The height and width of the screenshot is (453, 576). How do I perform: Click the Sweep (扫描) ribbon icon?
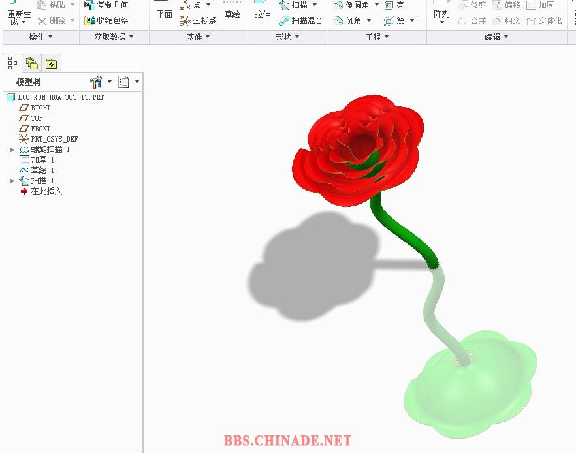[x=284, y=5]
